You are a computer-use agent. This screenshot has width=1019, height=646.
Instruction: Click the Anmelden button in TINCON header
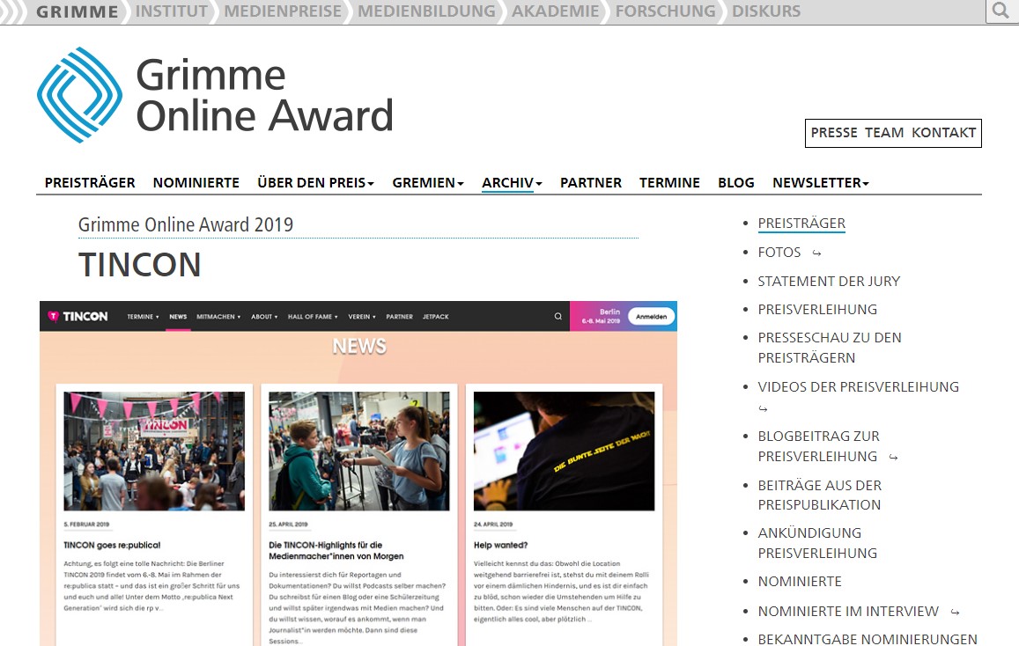(x=651, y=317)
